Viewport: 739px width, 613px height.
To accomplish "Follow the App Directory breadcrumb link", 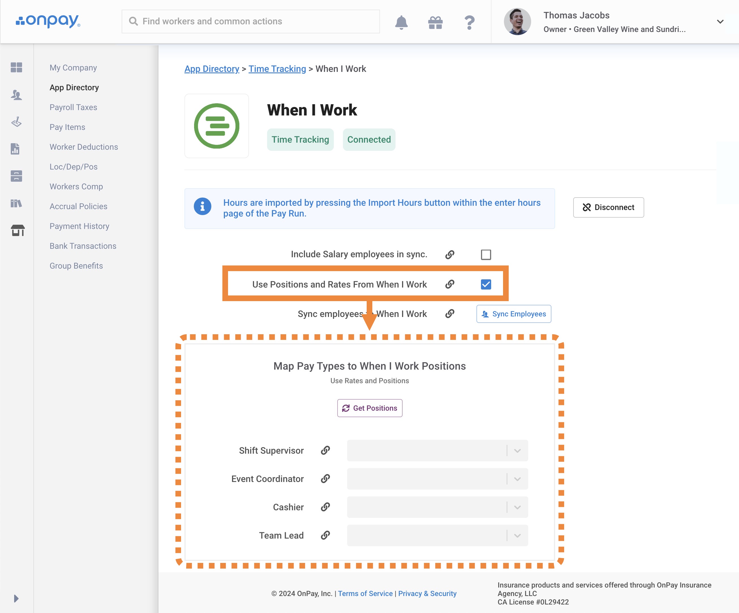I will pos(212,69).
